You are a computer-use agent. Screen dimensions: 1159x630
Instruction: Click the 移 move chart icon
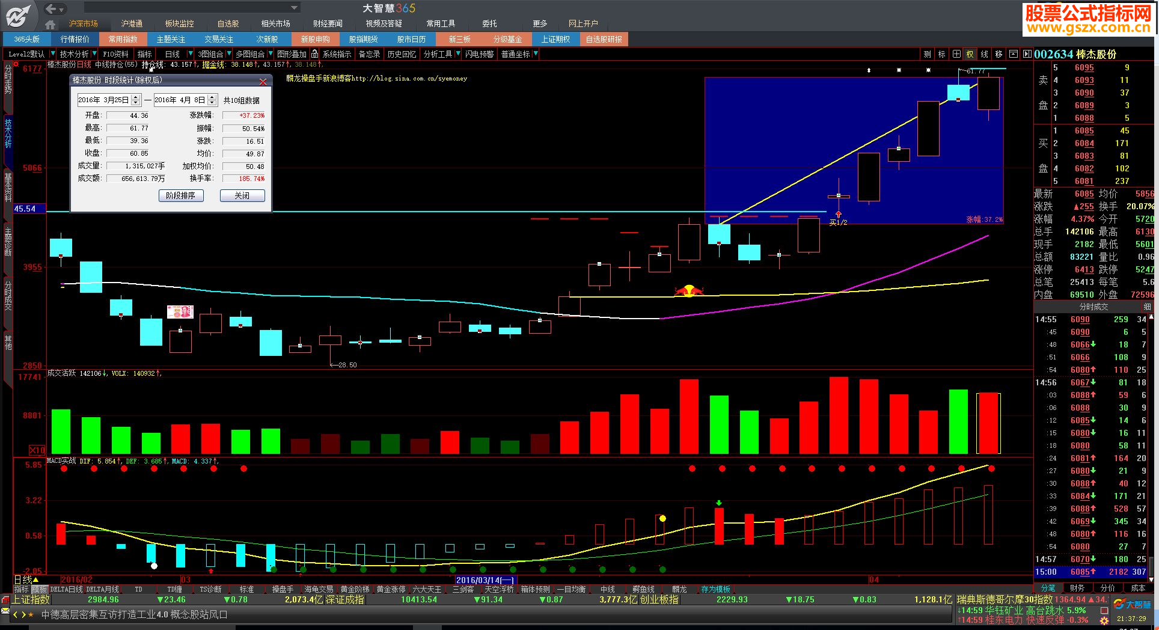[998, 54]
